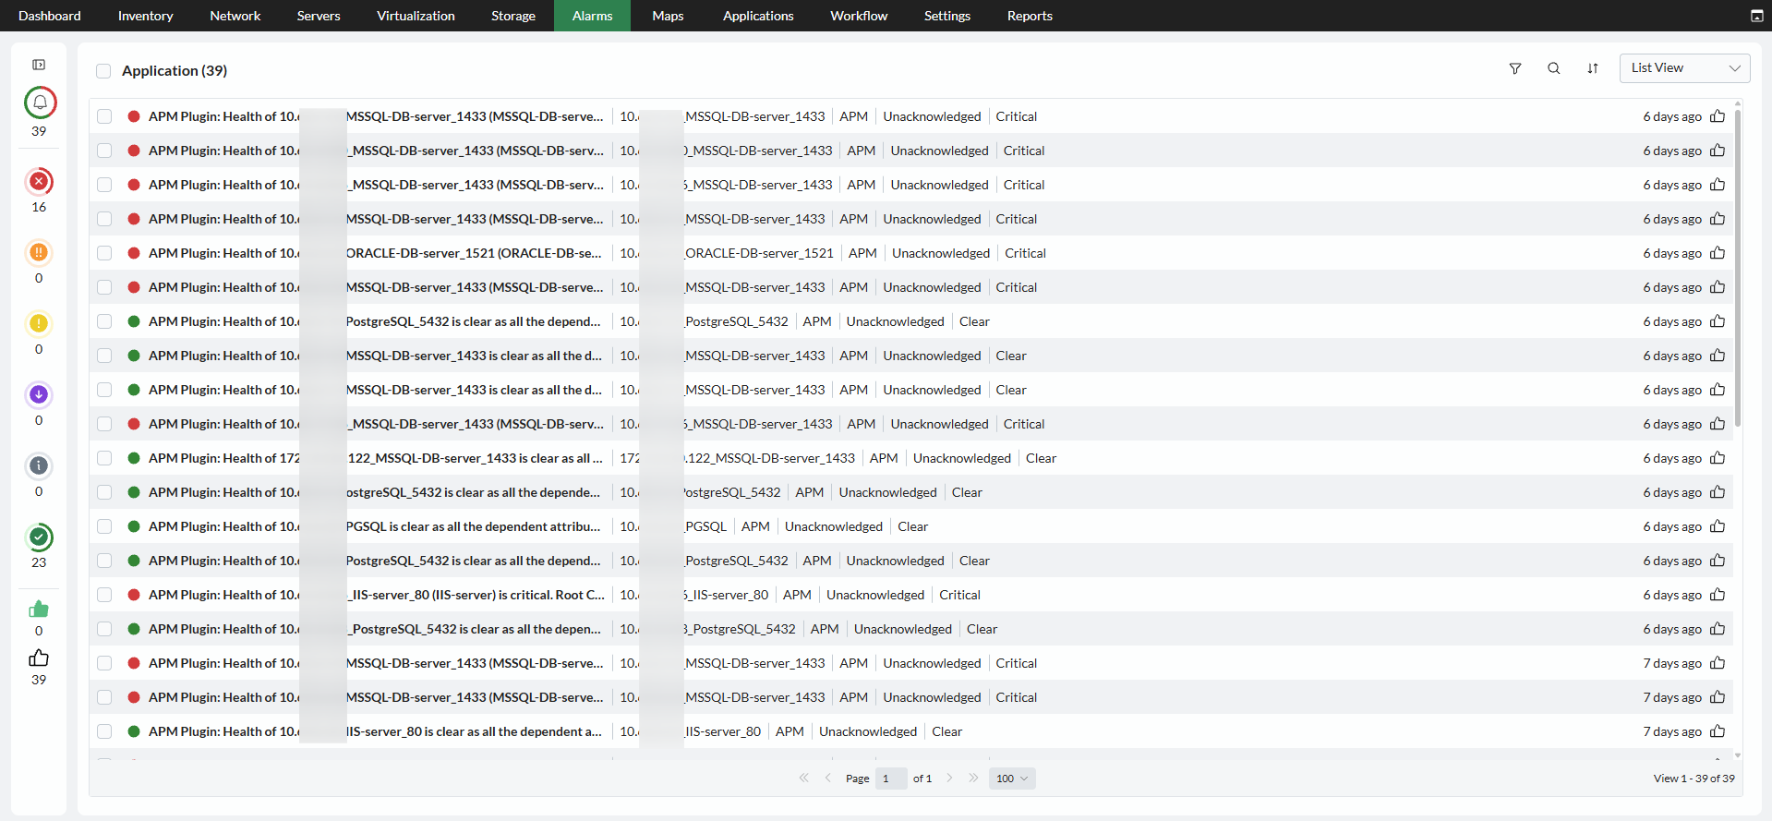Viewport: 1772px width, 821px height.
Task: Acknowledge the IIS-server_80 critical alarm thumbs-up
Action: (1718, 595)
